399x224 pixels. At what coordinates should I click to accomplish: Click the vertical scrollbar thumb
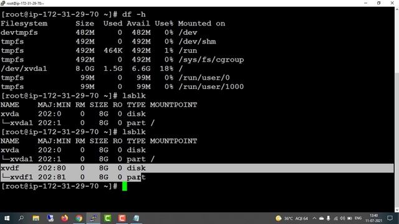click(x=397, y=139)
